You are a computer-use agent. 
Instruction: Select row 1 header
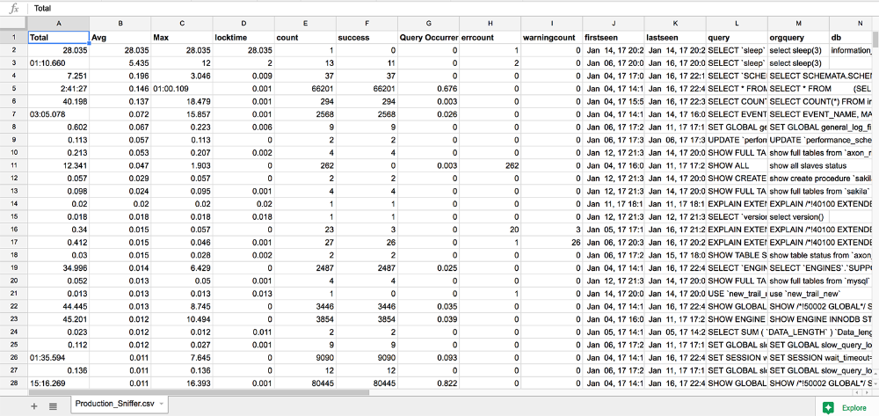tap(13, 38)
